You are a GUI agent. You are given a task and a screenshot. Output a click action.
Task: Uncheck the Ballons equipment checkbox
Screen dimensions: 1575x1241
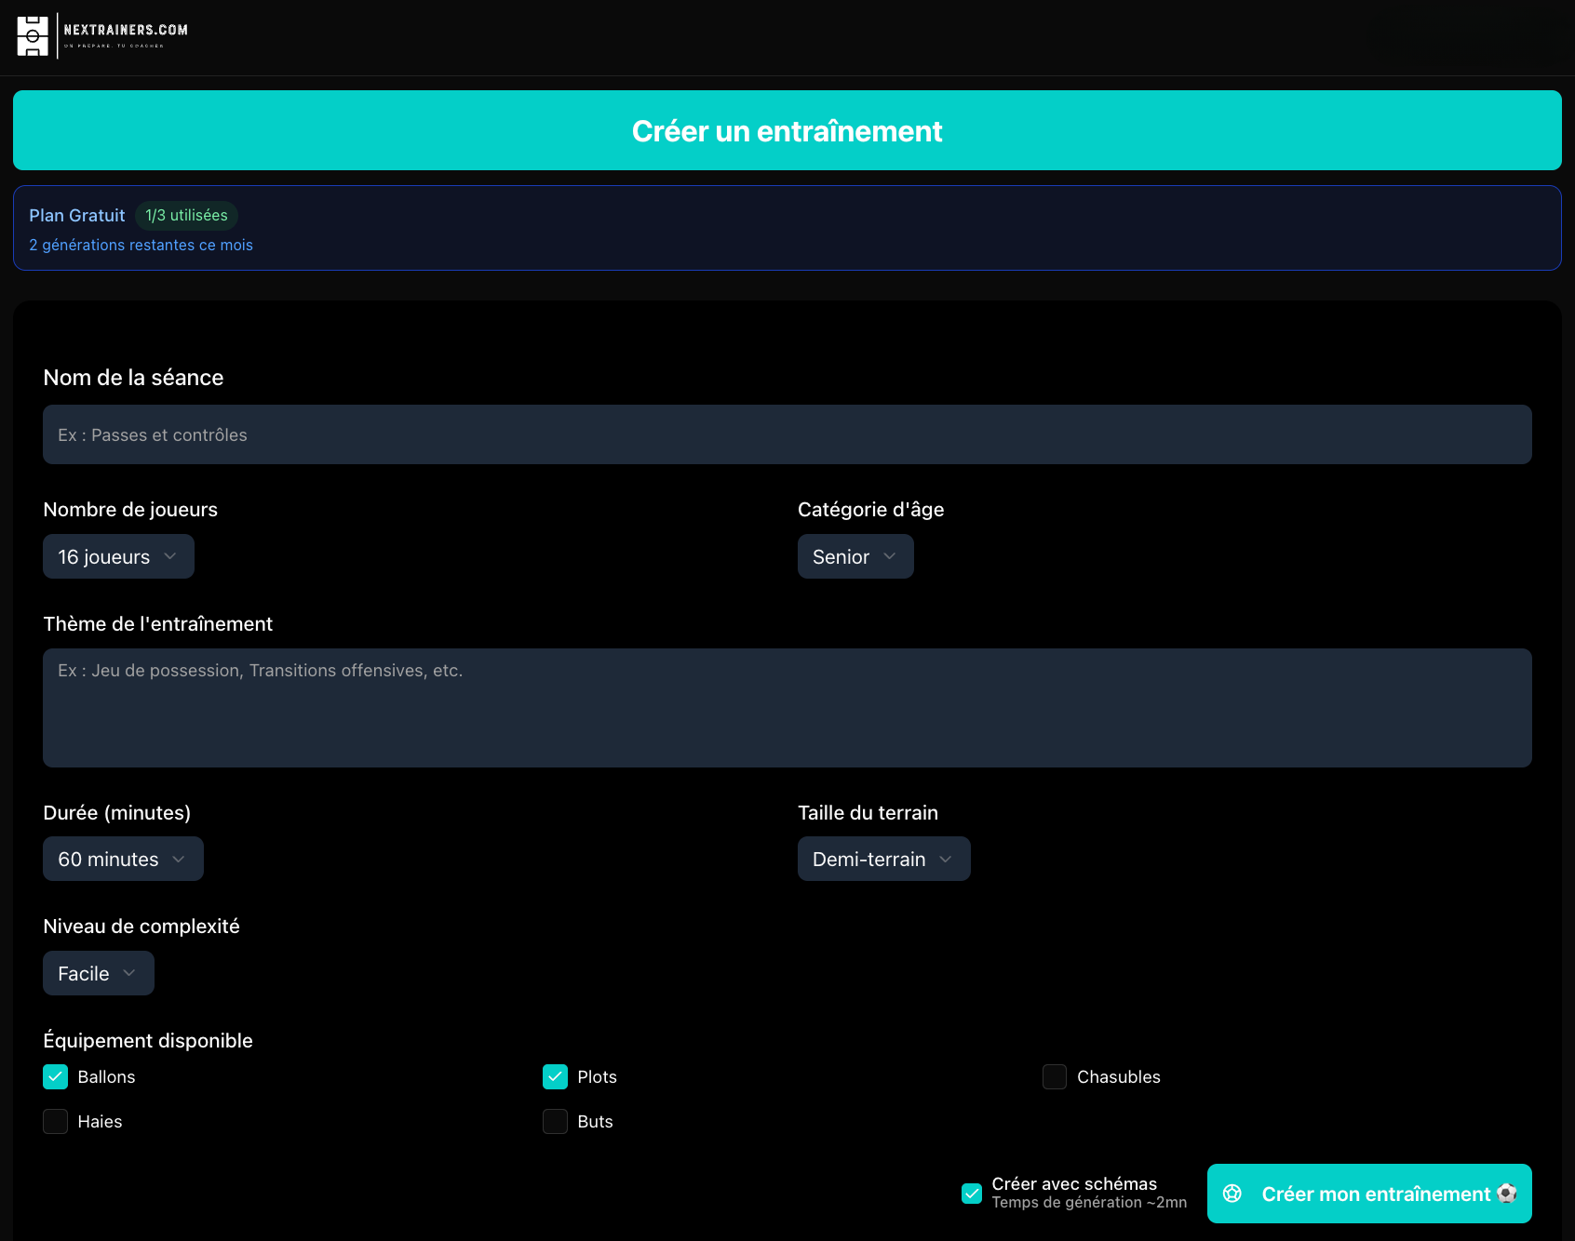(56, 1076)
